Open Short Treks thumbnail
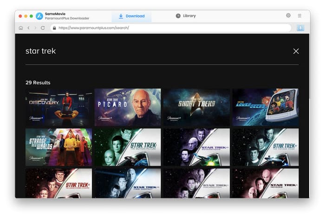The height and width of the screenshot is (218, 325). click(197, 107)
